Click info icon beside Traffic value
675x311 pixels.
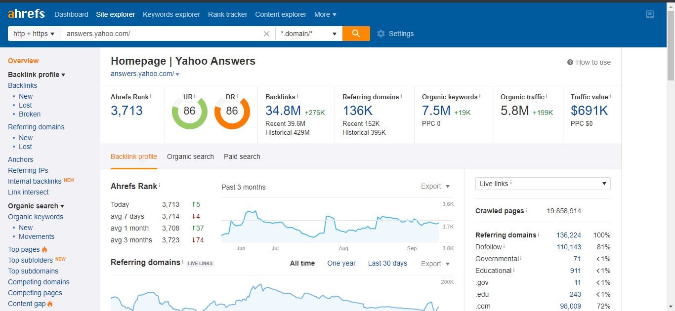pos(610,96)
